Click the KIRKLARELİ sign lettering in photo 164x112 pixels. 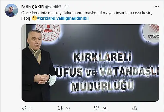tap(103, 56)
